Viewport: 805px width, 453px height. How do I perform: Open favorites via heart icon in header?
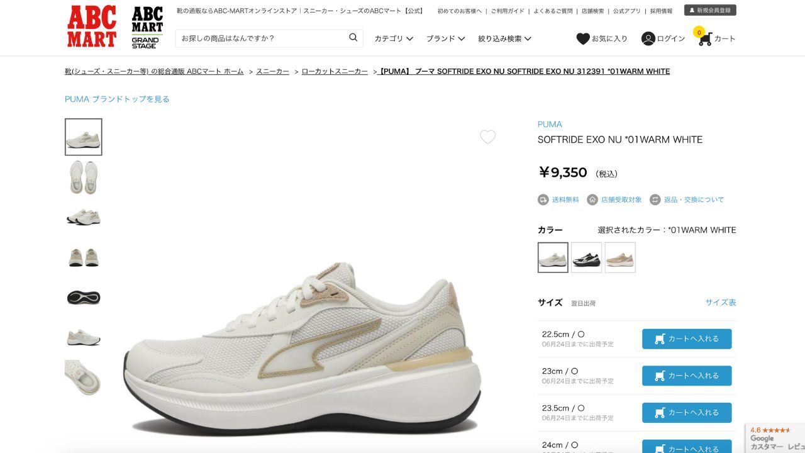[583, 38]
